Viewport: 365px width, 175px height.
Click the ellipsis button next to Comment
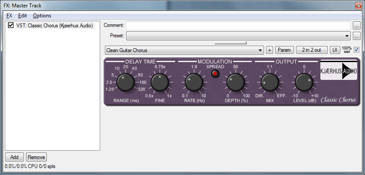click(357, 26)
